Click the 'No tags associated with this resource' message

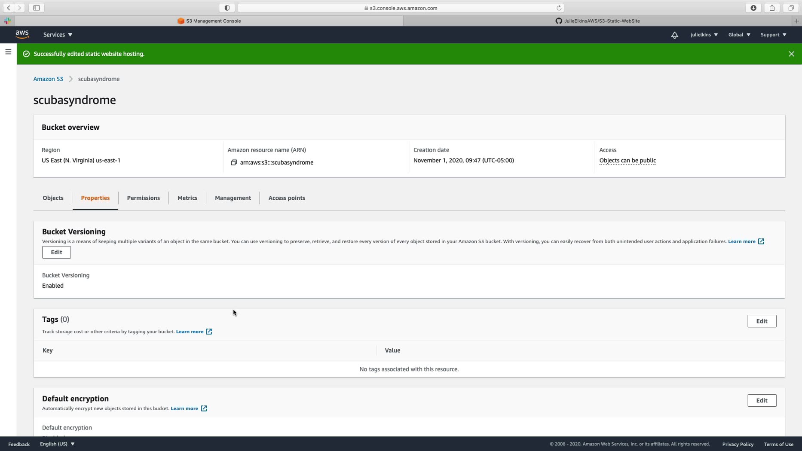(409, 369)
